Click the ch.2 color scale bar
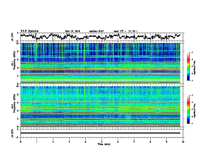The image size is (206, 159). [x=188, y=109]
